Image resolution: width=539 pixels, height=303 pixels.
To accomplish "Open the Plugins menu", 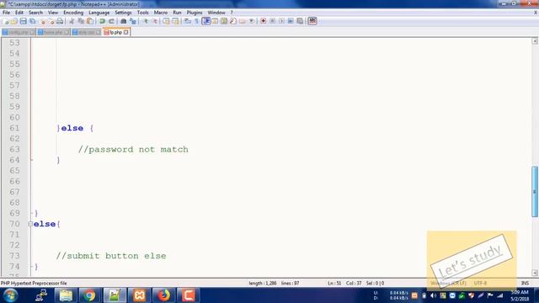I will pyautogui.click(x=195, y=13).
